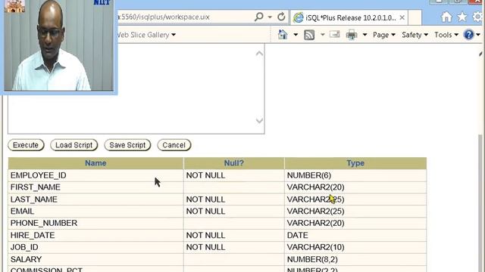Open the Tools menu
Viewport: 485px width, 272px height.
click(446, 35)
